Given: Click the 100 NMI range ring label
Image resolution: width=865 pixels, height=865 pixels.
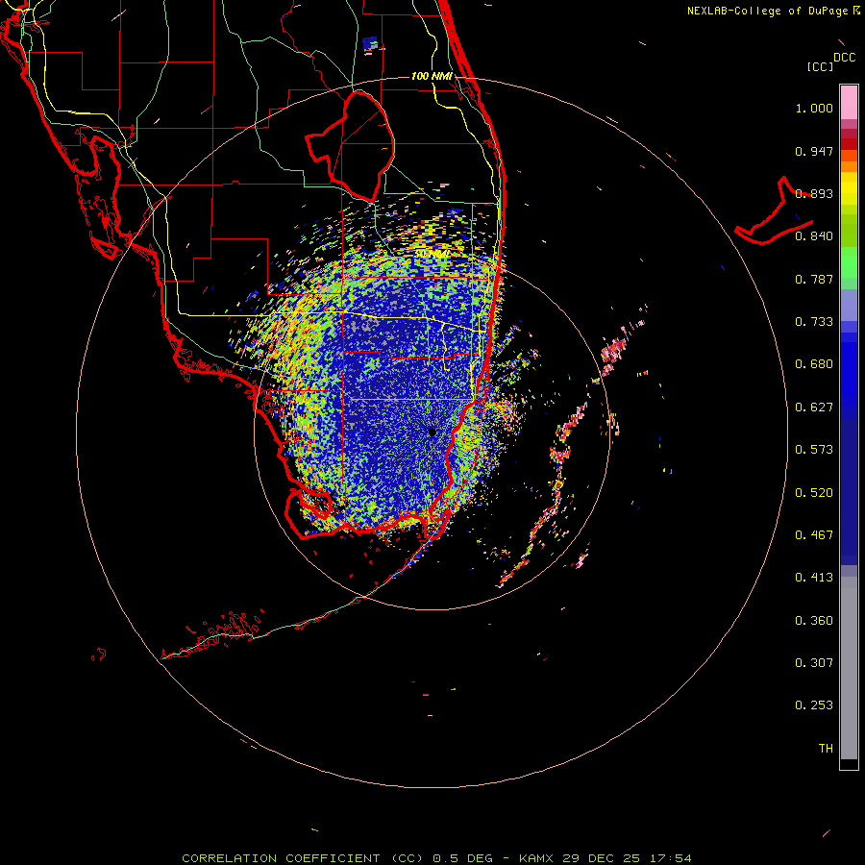Looking at the screenshot, I should [432, 76].
